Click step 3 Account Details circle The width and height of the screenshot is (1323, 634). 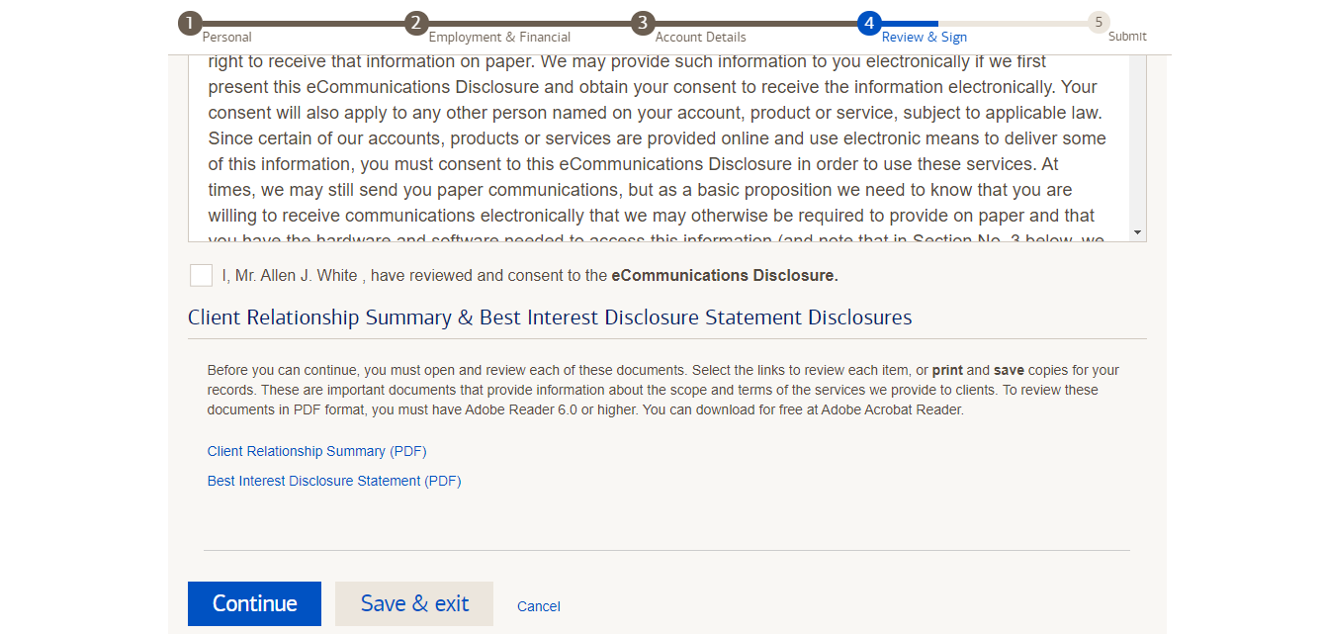pos(643,23)
